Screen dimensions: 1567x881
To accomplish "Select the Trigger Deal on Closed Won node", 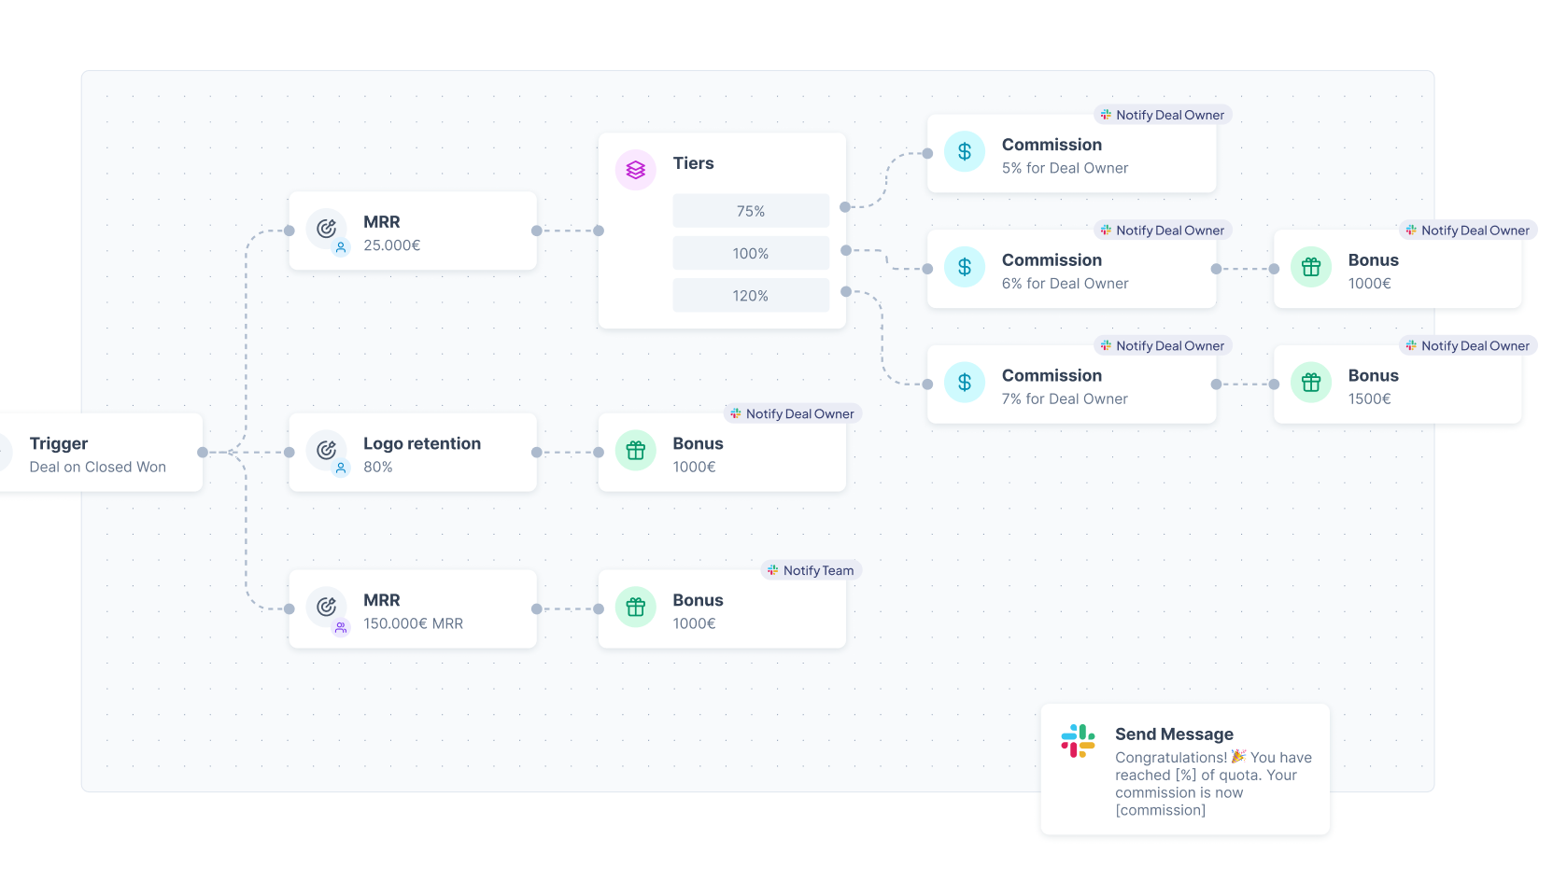I will [x=98, y=454].
